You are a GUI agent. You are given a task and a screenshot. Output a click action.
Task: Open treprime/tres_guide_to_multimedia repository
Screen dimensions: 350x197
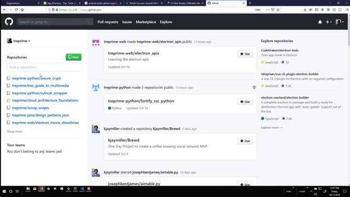point(40,86)
